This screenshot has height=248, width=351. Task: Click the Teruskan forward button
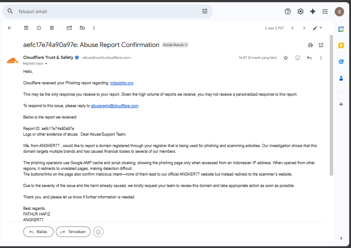click(x=73, y=232)
